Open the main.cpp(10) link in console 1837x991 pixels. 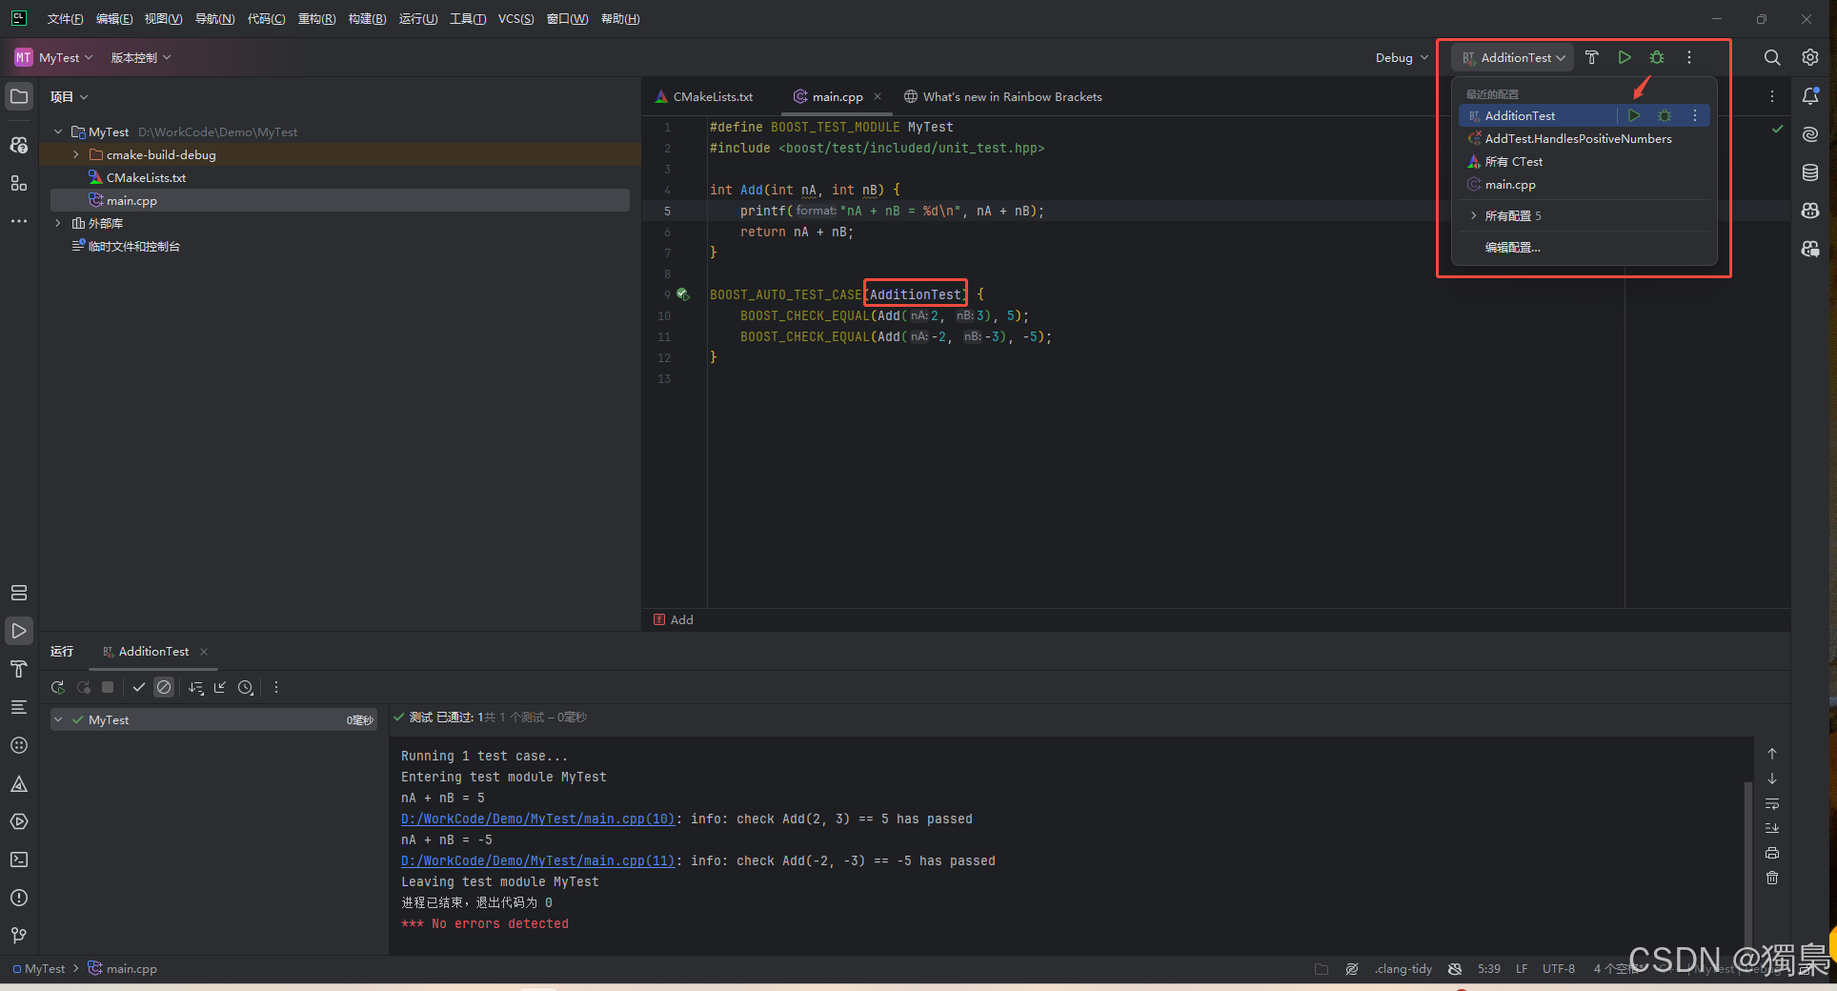[x=537, y=819]
